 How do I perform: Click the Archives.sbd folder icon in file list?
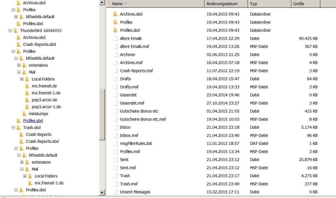point(115,14)
